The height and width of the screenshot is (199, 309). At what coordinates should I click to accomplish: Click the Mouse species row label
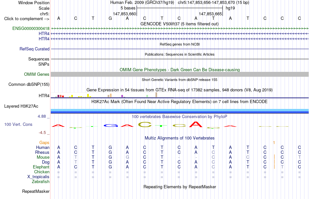[x=43, y=157]
